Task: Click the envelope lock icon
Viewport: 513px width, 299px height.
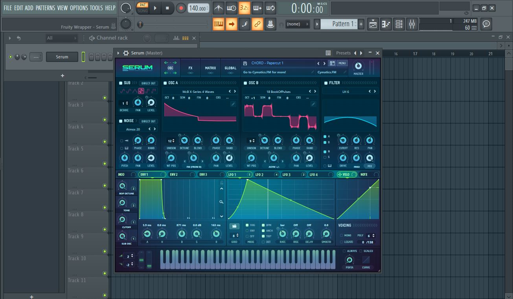Action: [222, 183]
